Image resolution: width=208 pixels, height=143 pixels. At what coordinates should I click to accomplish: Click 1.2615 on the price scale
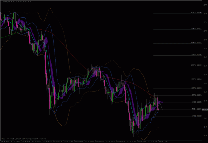pos(205,127)
